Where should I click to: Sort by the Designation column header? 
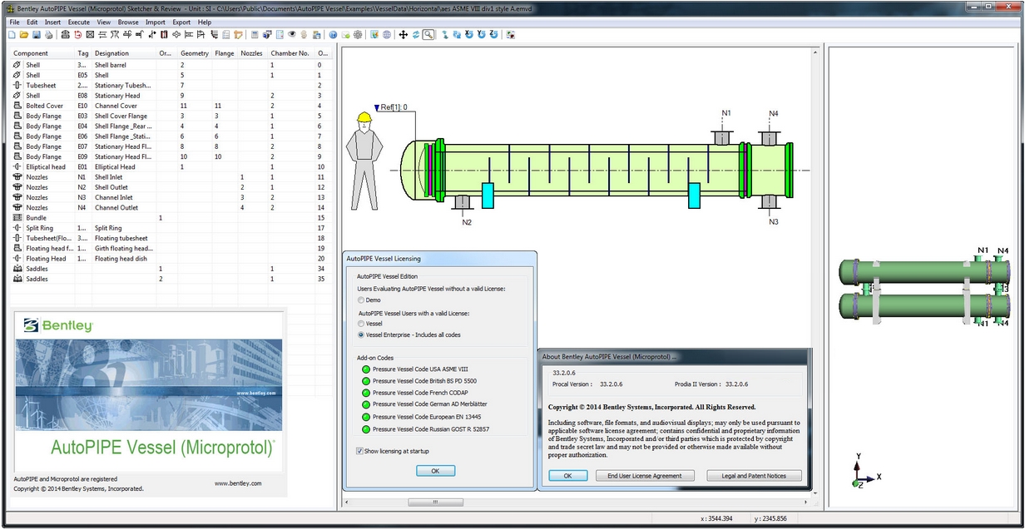(x=125, y=53)
